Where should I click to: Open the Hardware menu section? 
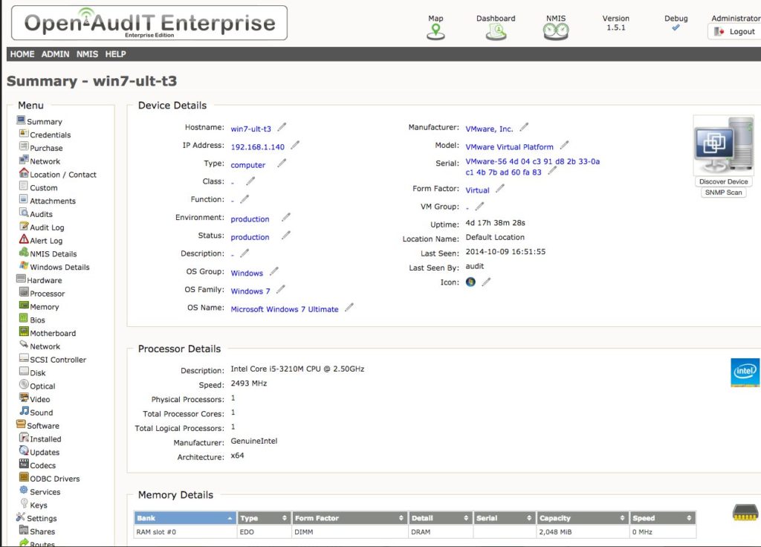pos(44,280)
